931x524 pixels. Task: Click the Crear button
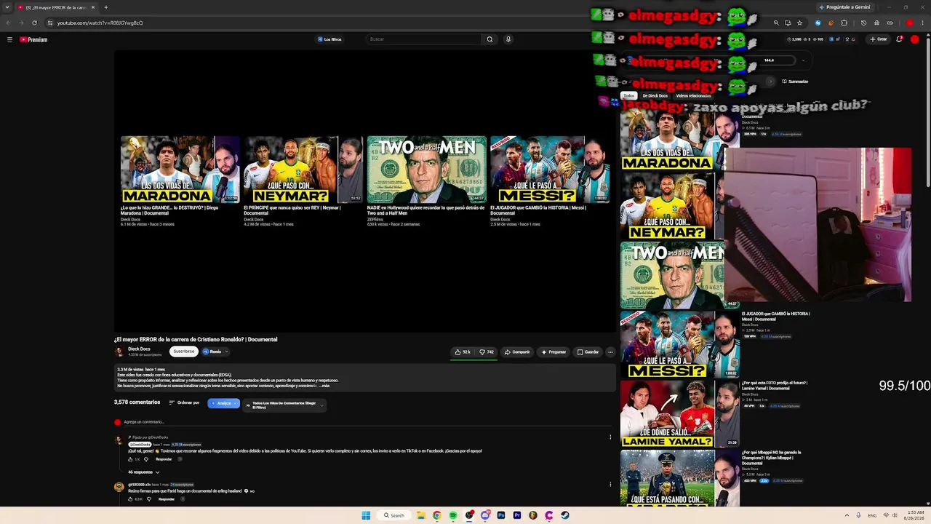coord(879,39)
